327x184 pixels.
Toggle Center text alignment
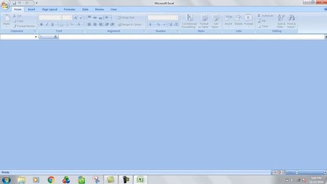coord(95,25)
